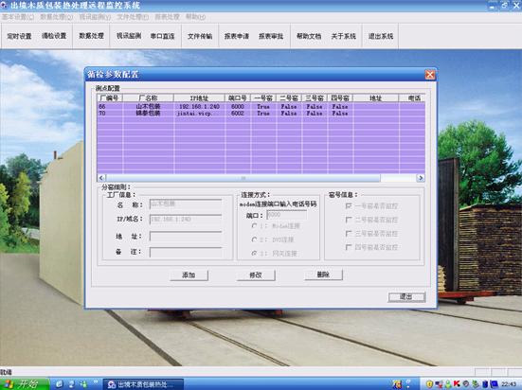Click the table's right scroll arrow

(x=420, y=178)
